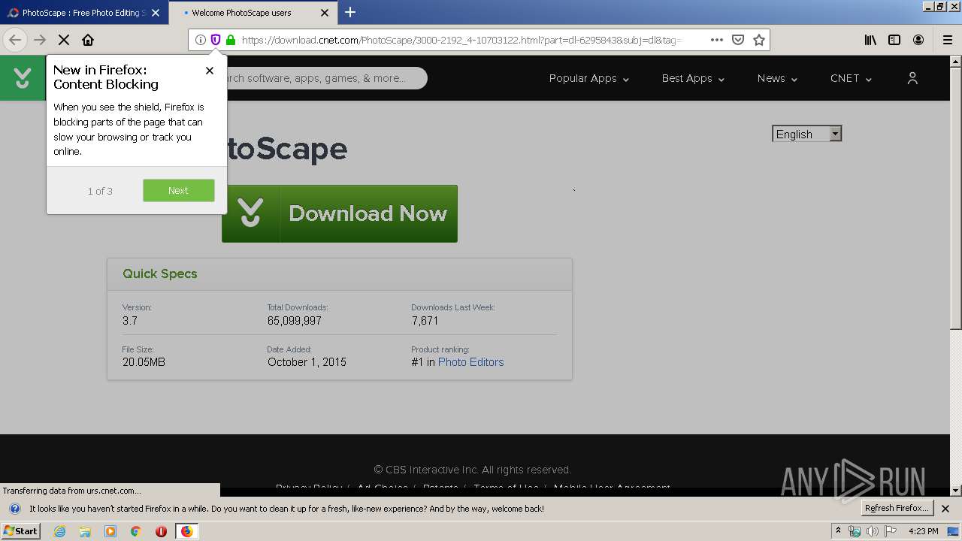962x541 pixels.
Task: Expand the CNET menu
Action: coord(851,78)
